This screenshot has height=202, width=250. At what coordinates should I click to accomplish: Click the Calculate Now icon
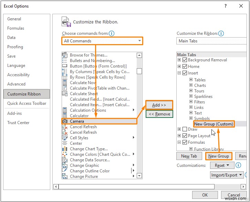point(65,83)
